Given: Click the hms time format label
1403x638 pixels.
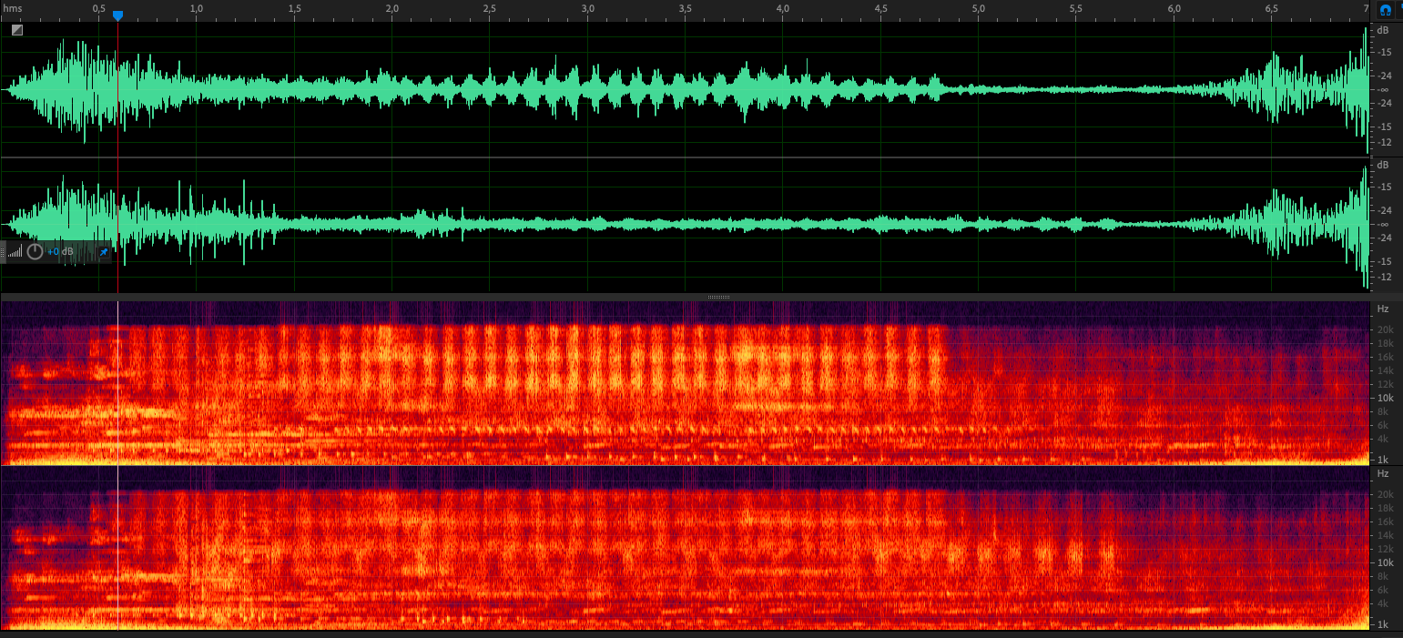Looking at the screenshot, I should point(12,8).
